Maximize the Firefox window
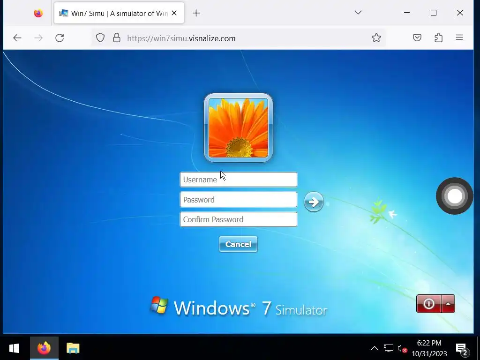Image resolution: width=480 pixels, height=360 pixels. [434, 13]
